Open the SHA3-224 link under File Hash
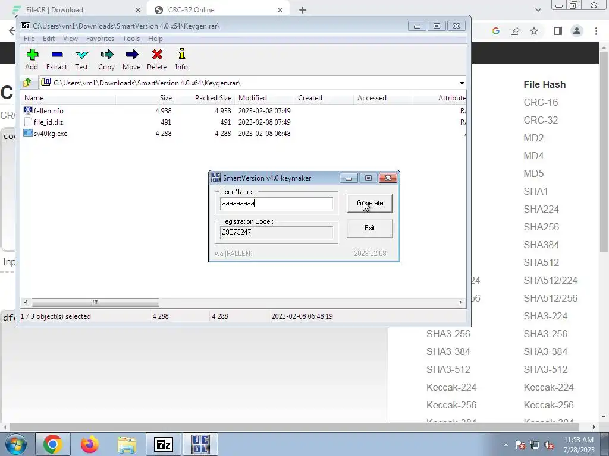 tap(545, 316)
